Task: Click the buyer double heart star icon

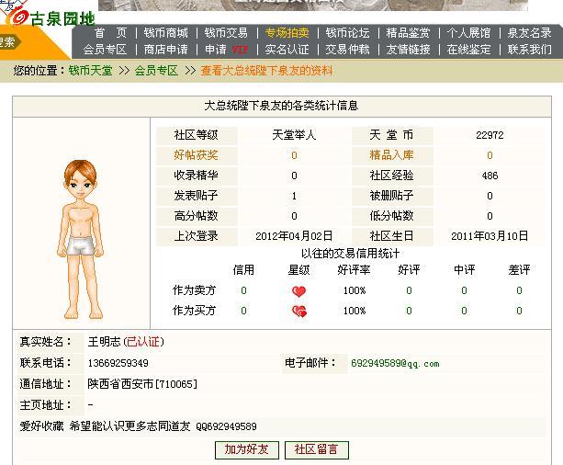Action: click(x=299, y=311)
